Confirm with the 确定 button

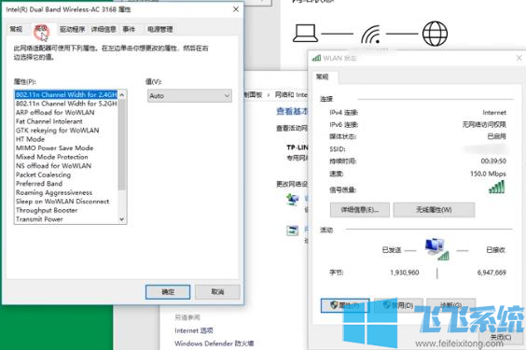pyautogui.click(x=168, y=292)
